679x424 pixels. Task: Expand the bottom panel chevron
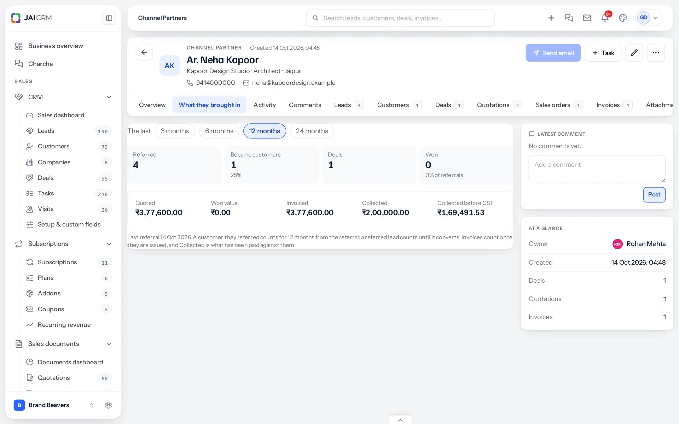pyautogui.click(x=400, y=420)
